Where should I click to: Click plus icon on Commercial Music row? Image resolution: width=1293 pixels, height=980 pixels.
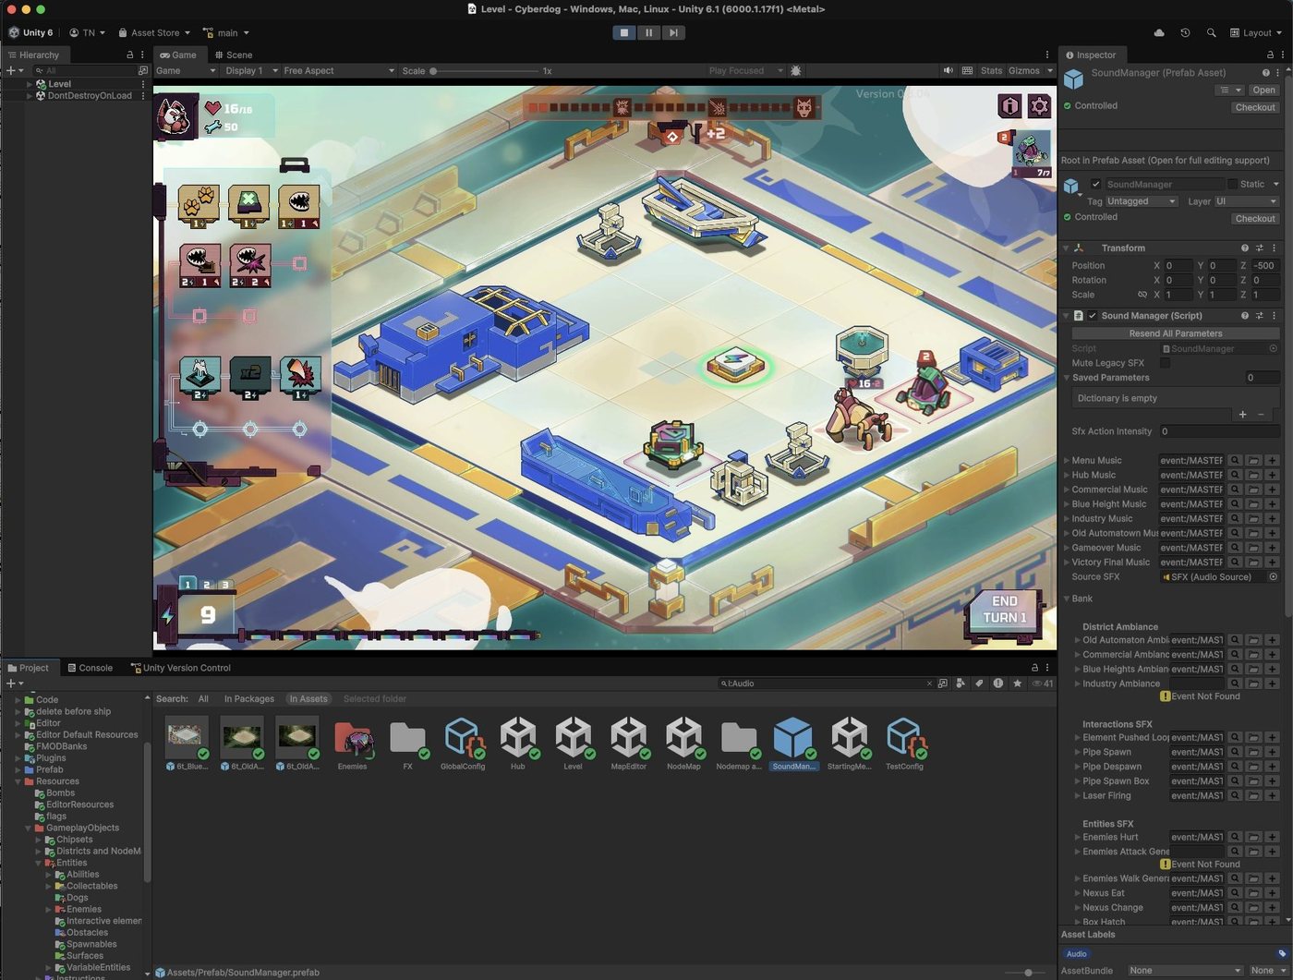coord(1272,490)
